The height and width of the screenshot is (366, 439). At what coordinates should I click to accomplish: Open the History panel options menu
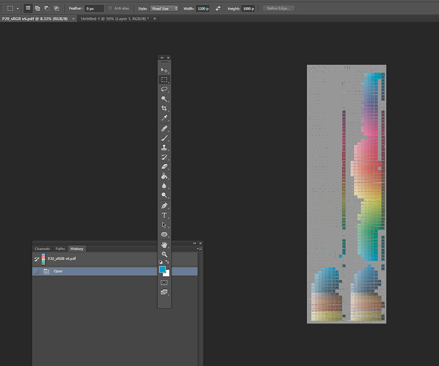click(200, 249)
